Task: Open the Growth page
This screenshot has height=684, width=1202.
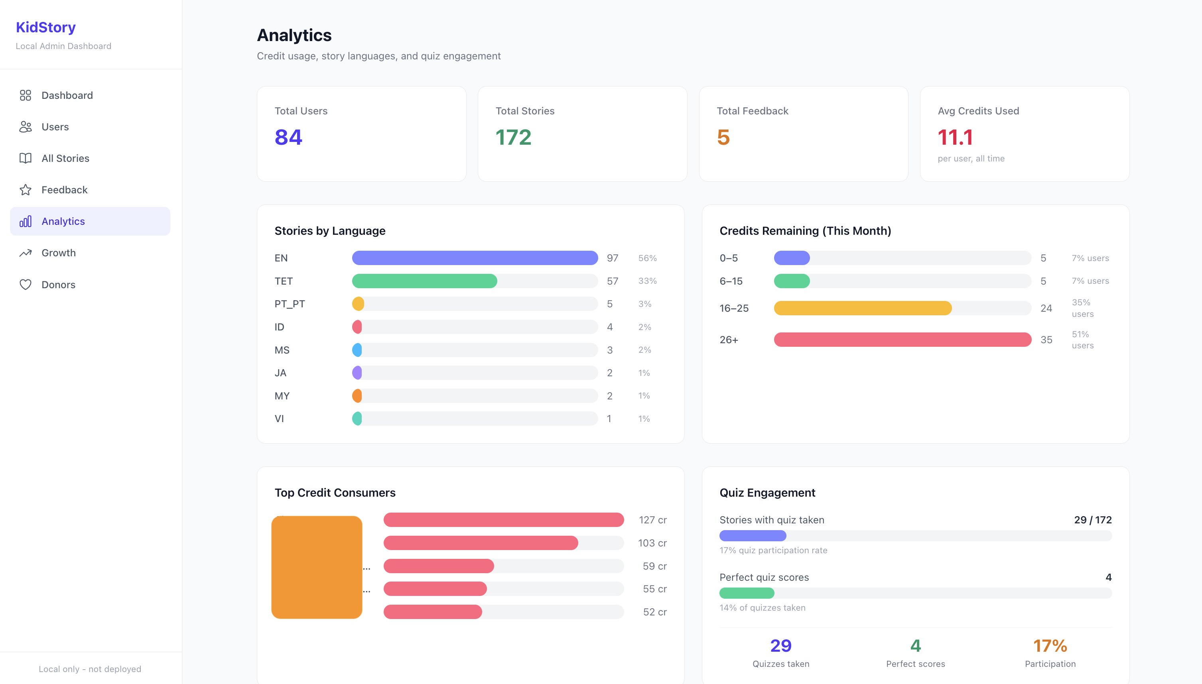Action: click(90, 253)
